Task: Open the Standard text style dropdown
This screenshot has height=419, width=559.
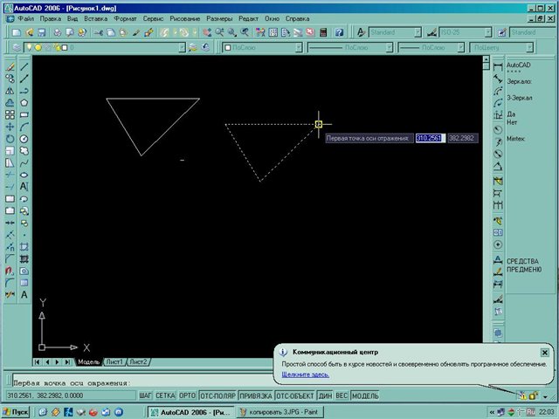Action: pos(393,32)
